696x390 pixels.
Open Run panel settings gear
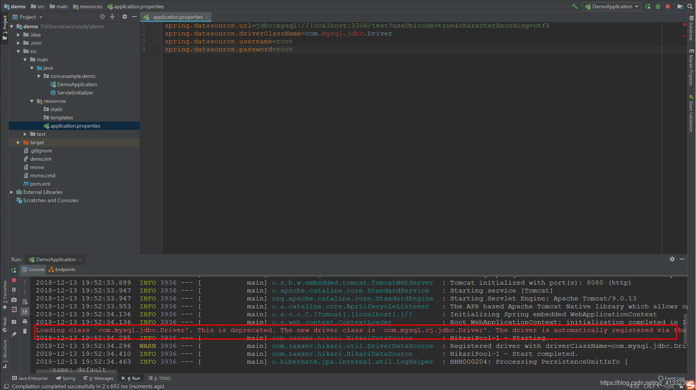click(x=672, y=259)
